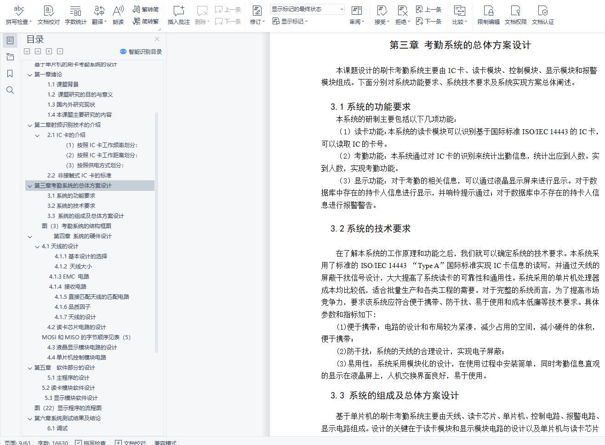Toggle 文档校对 in the status bar
The width and height of the screenshot is (605, 445).
tap(131, 442)
